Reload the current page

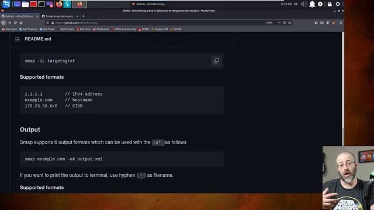pos(15,23)
